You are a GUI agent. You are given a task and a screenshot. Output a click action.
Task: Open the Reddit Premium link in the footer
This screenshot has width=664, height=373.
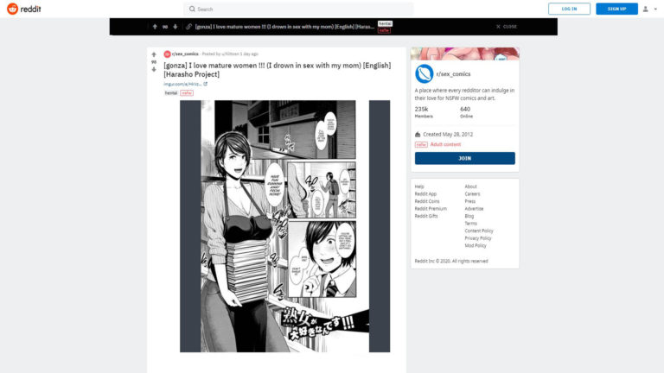(x=431, y=208)
